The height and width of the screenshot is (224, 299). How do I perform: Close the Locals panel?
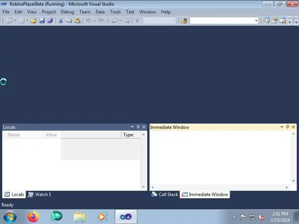tap(144, 127)
